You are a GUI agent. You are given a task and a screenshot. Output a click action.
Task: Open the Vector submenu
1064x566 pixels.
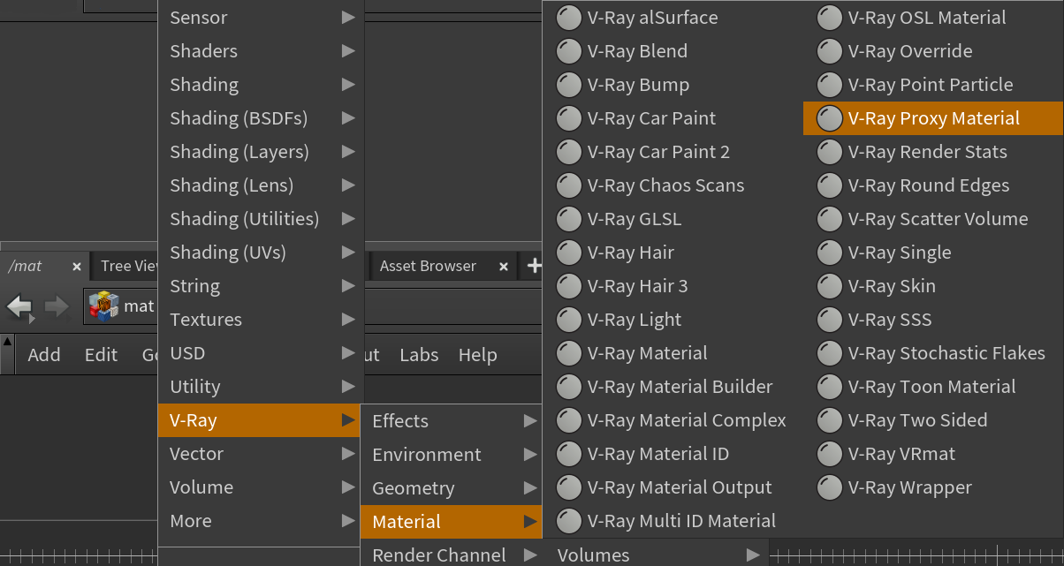tap(261, 454)
